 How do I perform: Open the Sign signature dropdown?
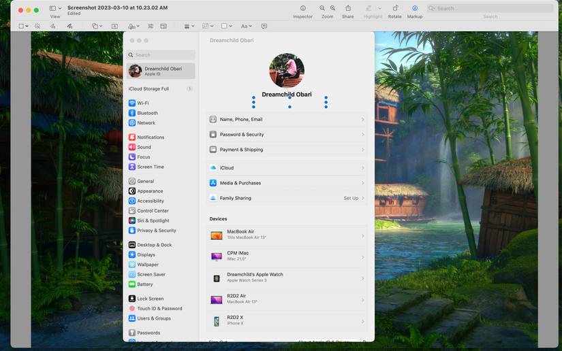pos(134,26)
